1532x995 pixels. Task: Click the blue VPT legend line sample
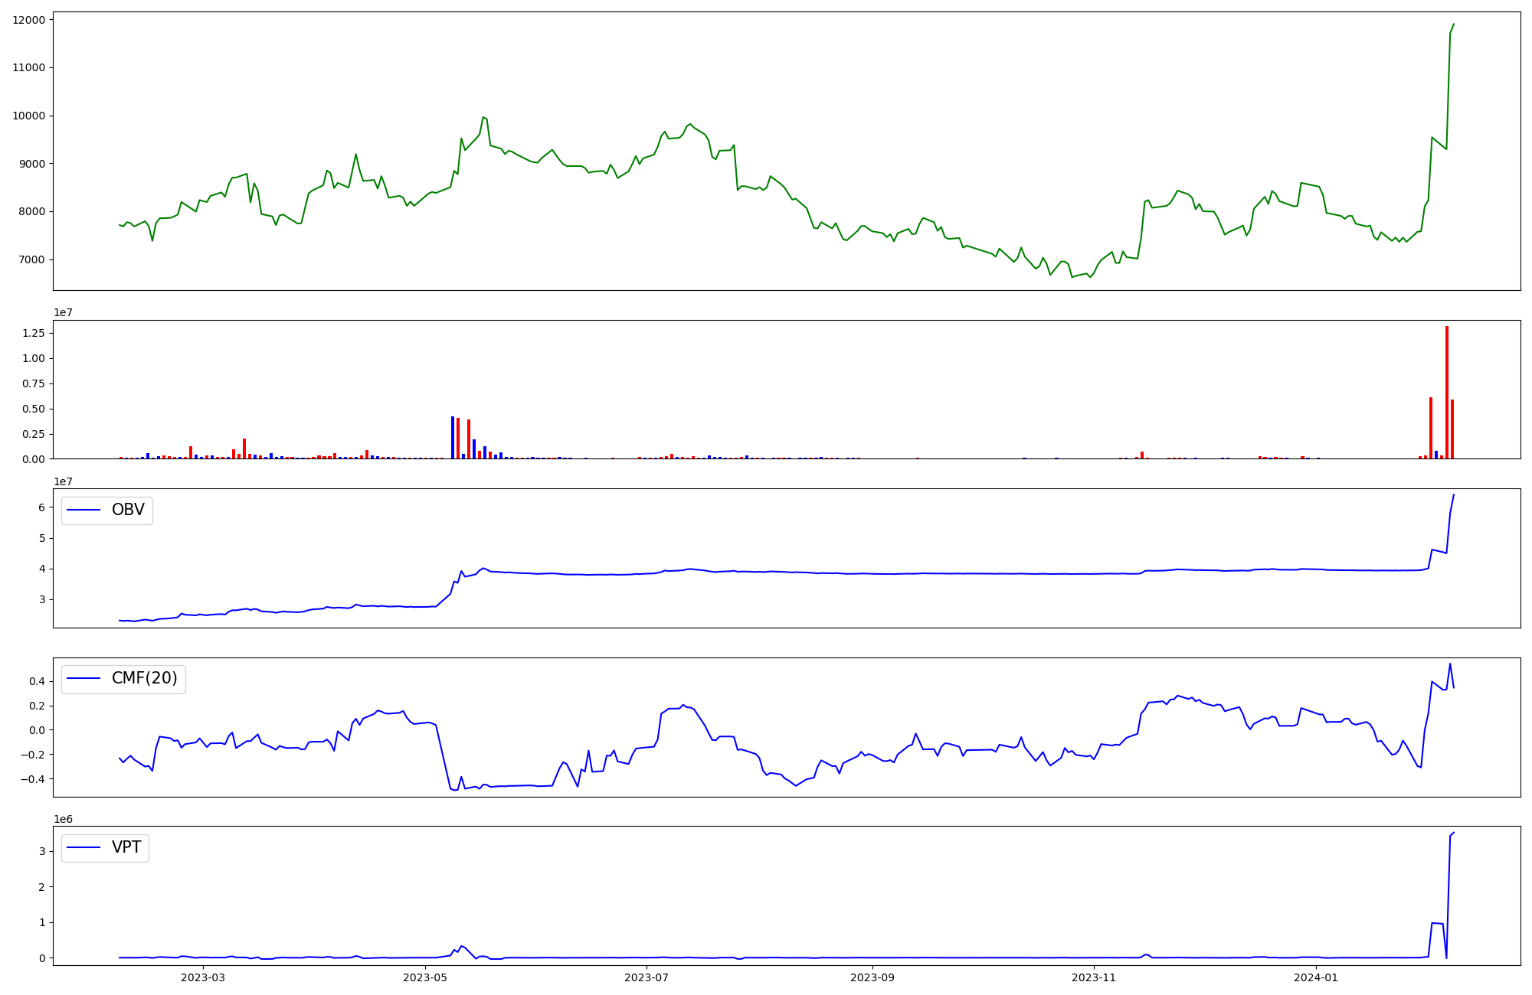(x=84, y=847)
